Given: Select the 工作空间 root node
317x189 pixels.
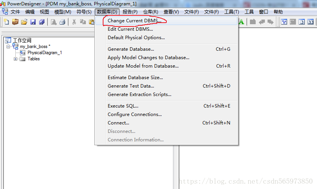Looking at the screenshot, I should point(22,40).
